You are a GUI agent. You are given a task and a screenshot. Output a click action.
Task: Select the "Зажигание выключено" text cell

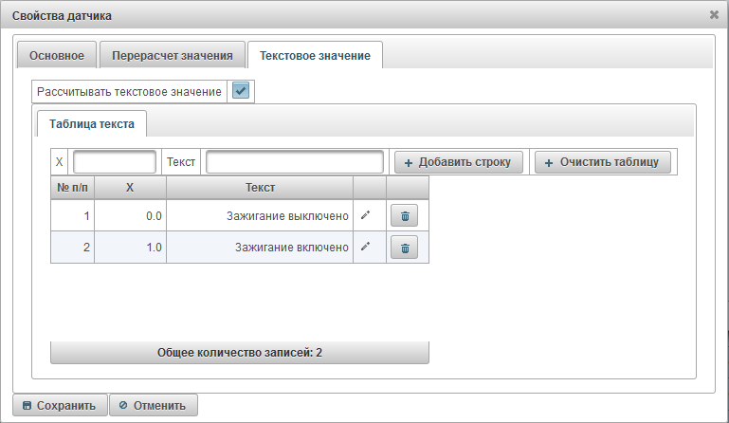[x=260, y=216]
